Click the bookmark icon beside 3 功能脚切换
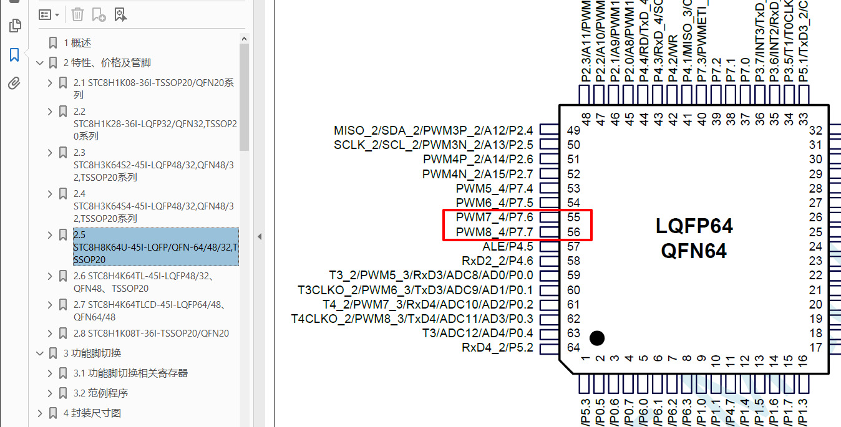 pos(53,353)
